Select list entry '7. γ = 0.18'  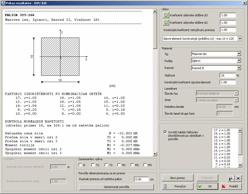click(223, 164)
